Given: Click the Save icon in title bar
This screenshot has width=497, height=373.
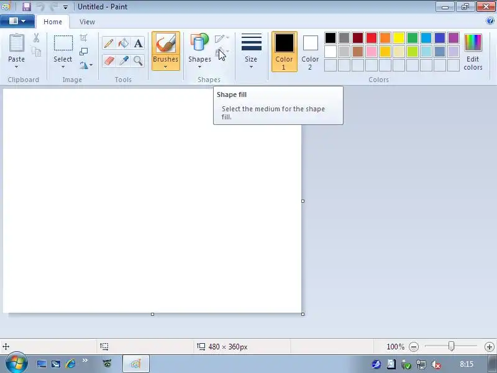Looking at the screenshot, I should (x=27, y=7).
